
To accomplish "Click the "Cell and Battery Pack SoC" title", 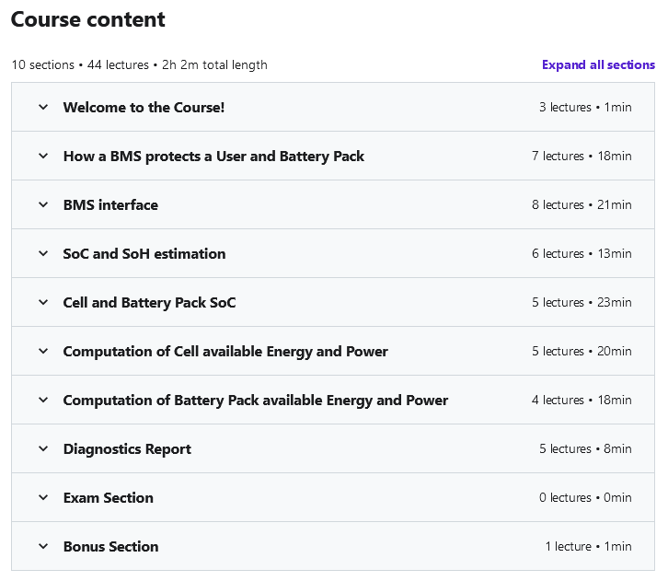I will 149,303.
